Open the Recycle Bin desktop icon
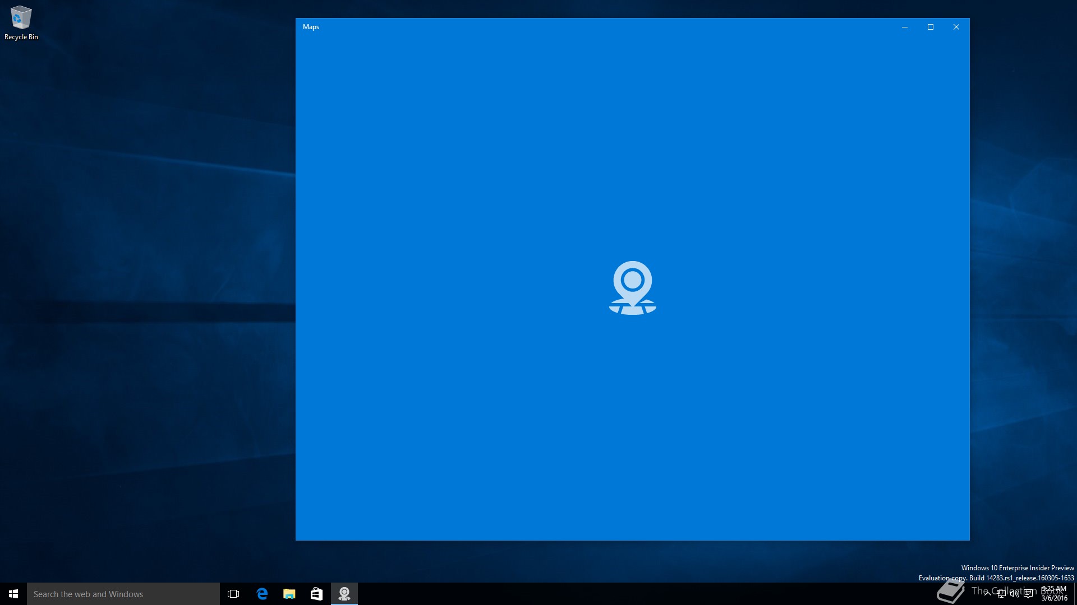The width and height of the screenshot is (1077, 605). click(x=21, y=22)
